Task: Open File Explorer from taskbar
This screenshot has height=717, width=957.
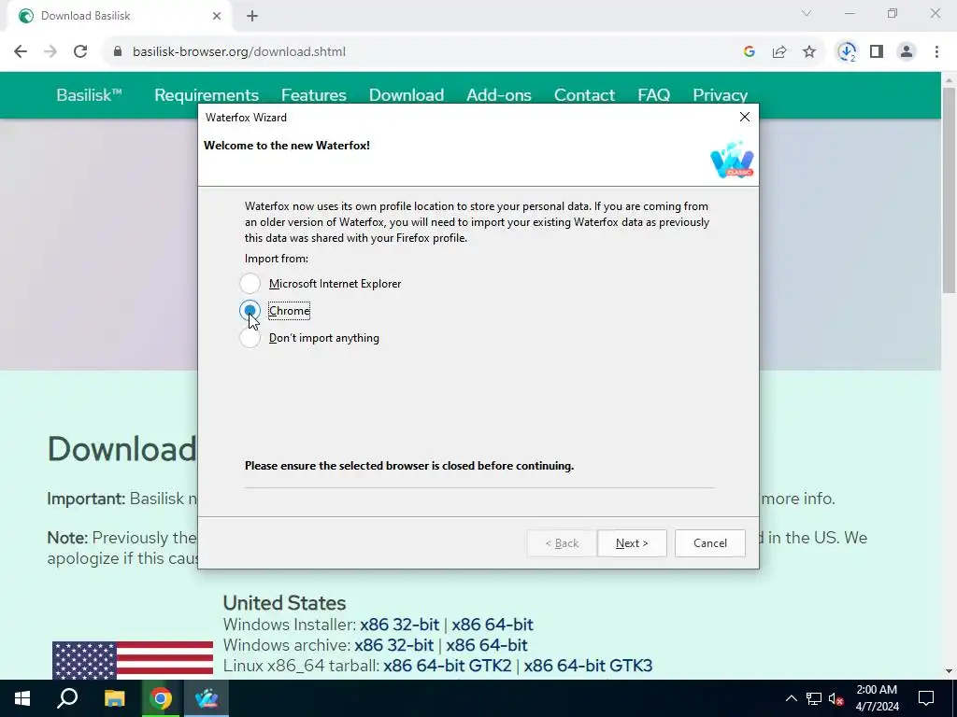Action: click(115, 698)
